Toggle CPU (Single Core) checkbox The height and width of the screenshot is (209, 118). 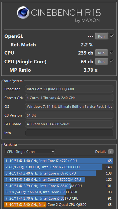click(112, 61)
